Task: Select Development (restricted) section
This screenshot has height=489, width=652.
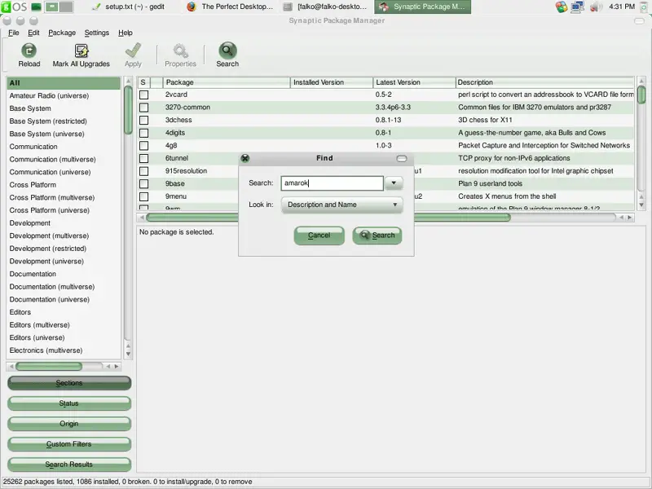Action: pyautogui.click(x=64, y=249)
